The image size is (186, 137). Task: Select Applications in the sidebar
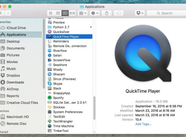coord(21,35)
